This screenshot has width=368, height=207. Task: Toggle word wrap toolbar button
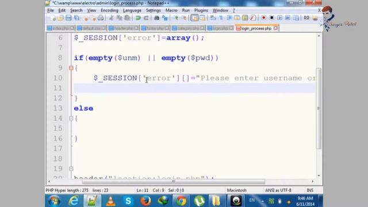pos(213,18)
